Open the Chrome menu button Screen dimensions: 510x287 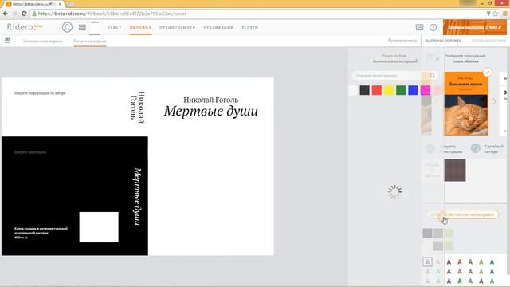[505, 14]
